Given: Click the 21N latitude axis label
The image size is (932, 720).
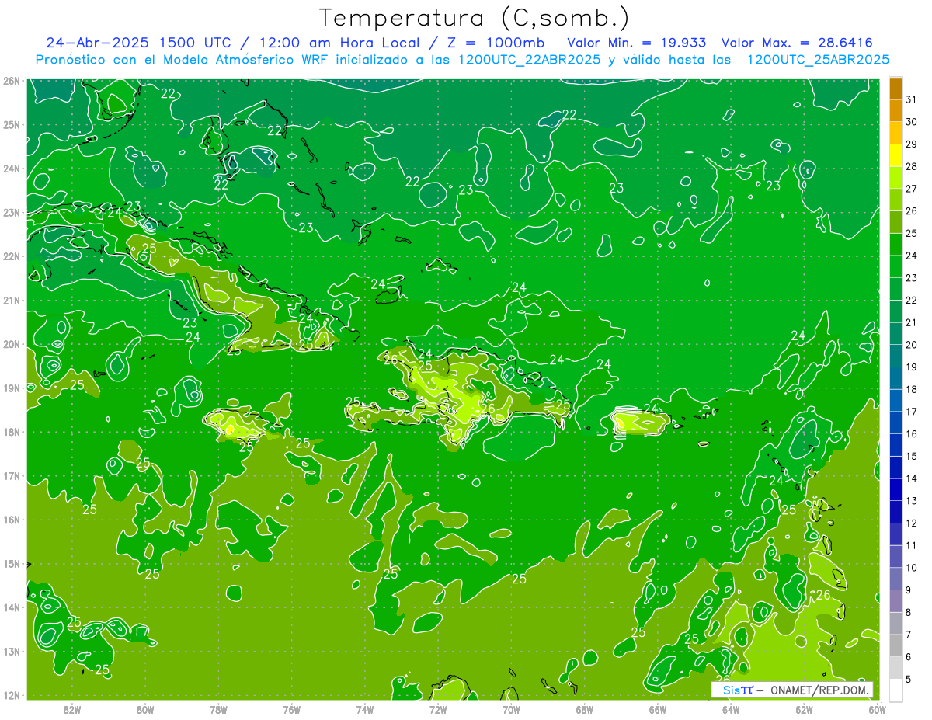Looking at the screenshot, I should click(11, 300).
